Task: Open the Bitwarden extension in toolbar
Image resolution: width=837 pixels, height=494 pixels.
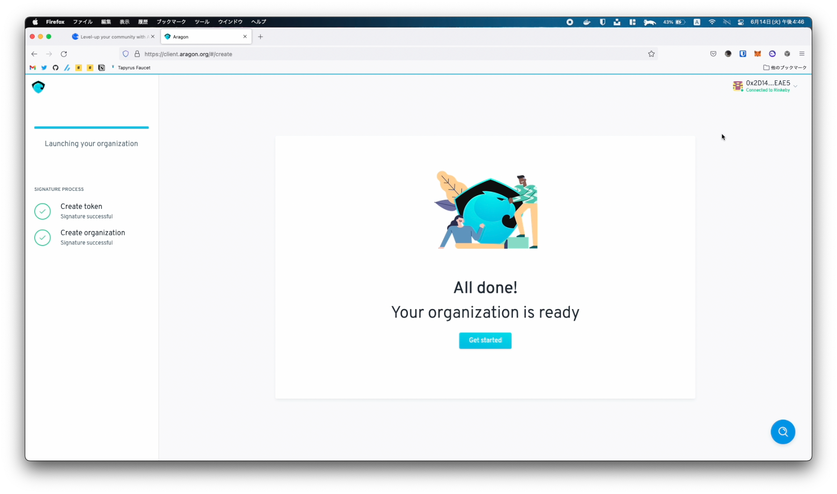Action: (x=743, y=54)
